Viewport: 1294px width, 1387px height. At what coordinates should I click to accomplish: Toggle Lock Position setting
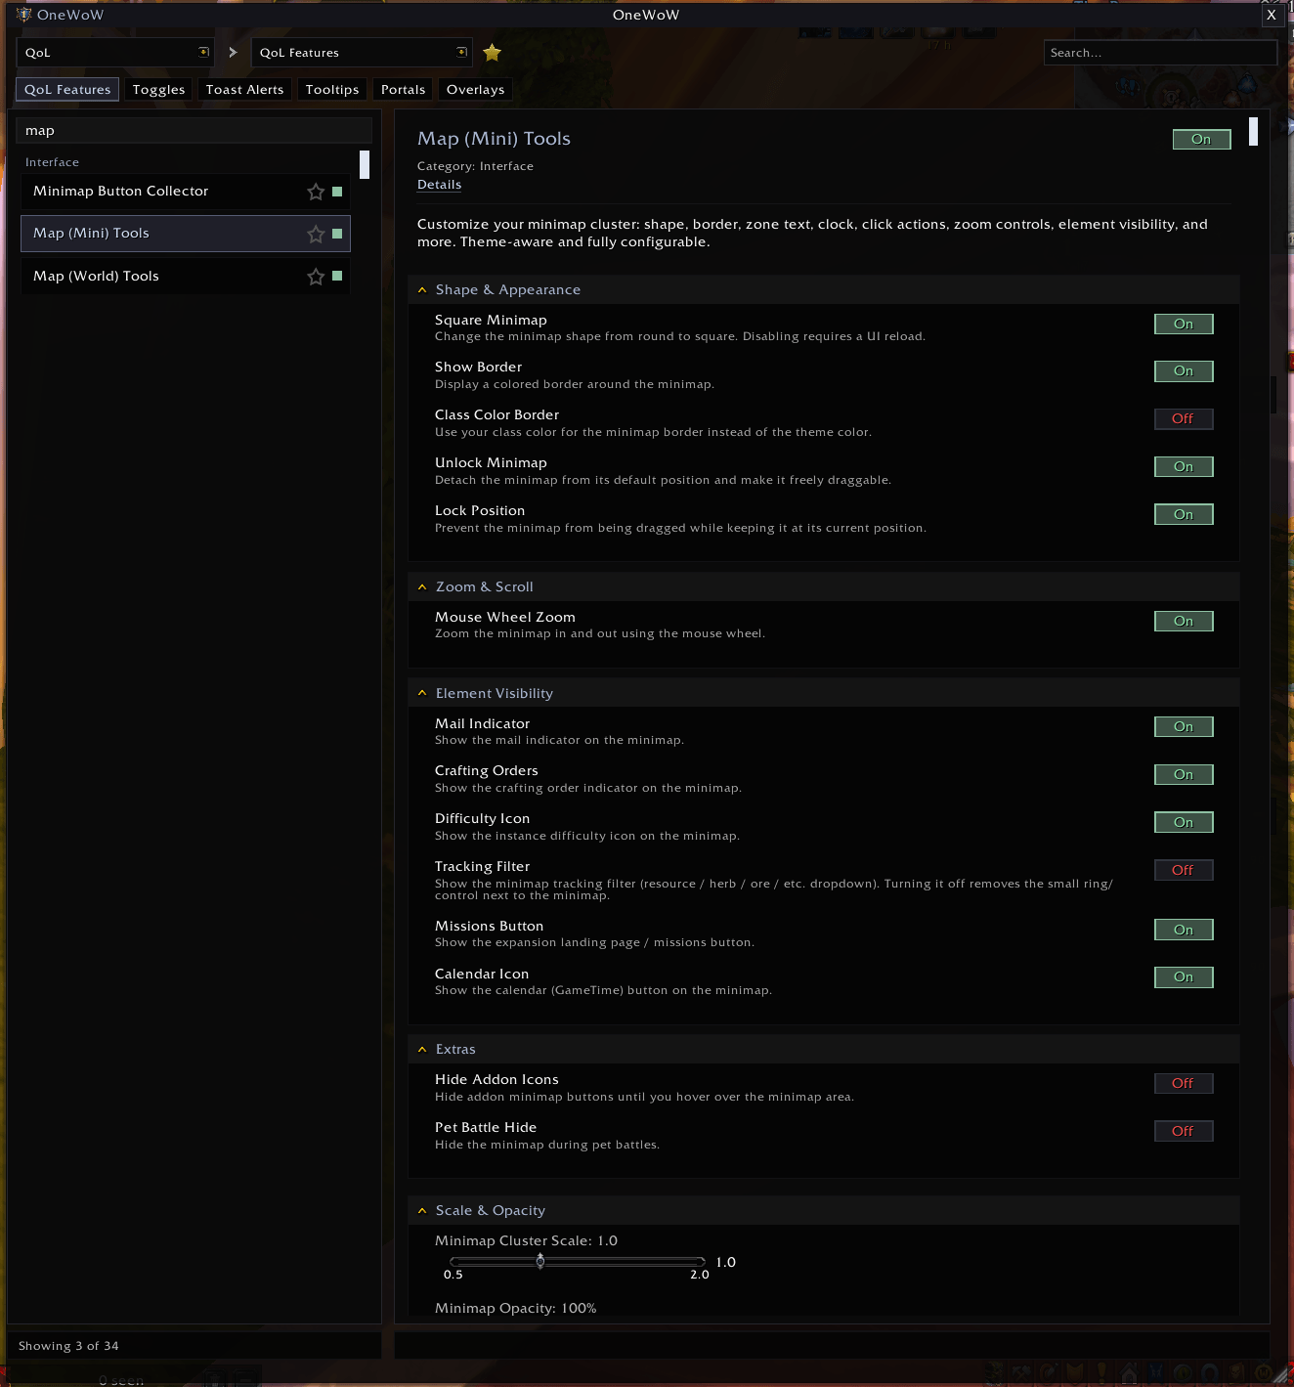[x=1184, y=515]
